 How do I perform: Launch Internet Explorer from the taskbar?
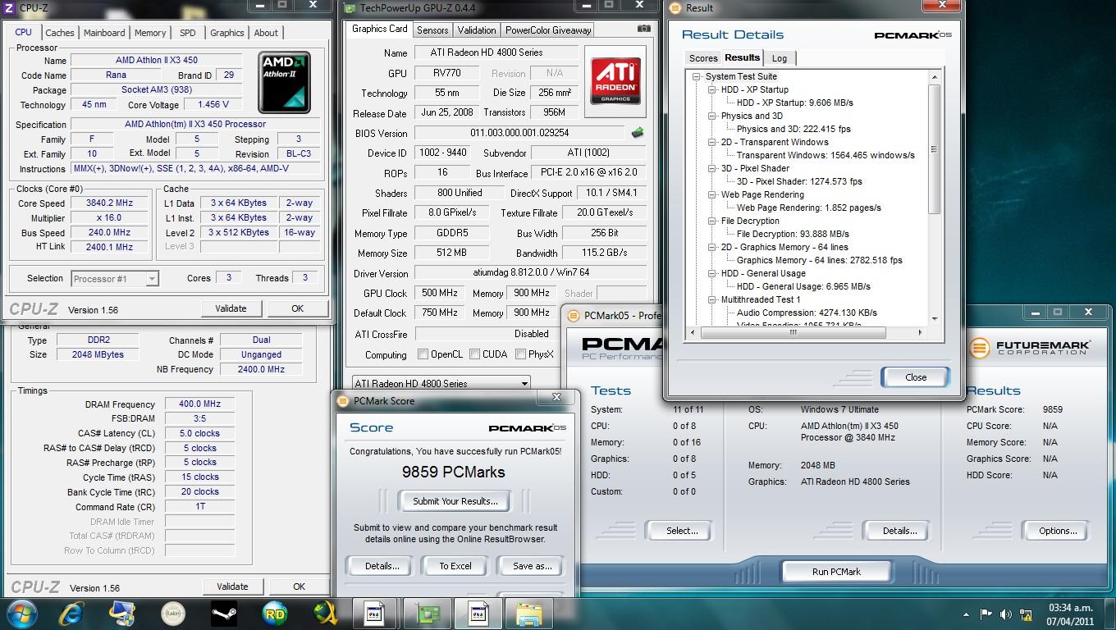click(x=72, y=613)
